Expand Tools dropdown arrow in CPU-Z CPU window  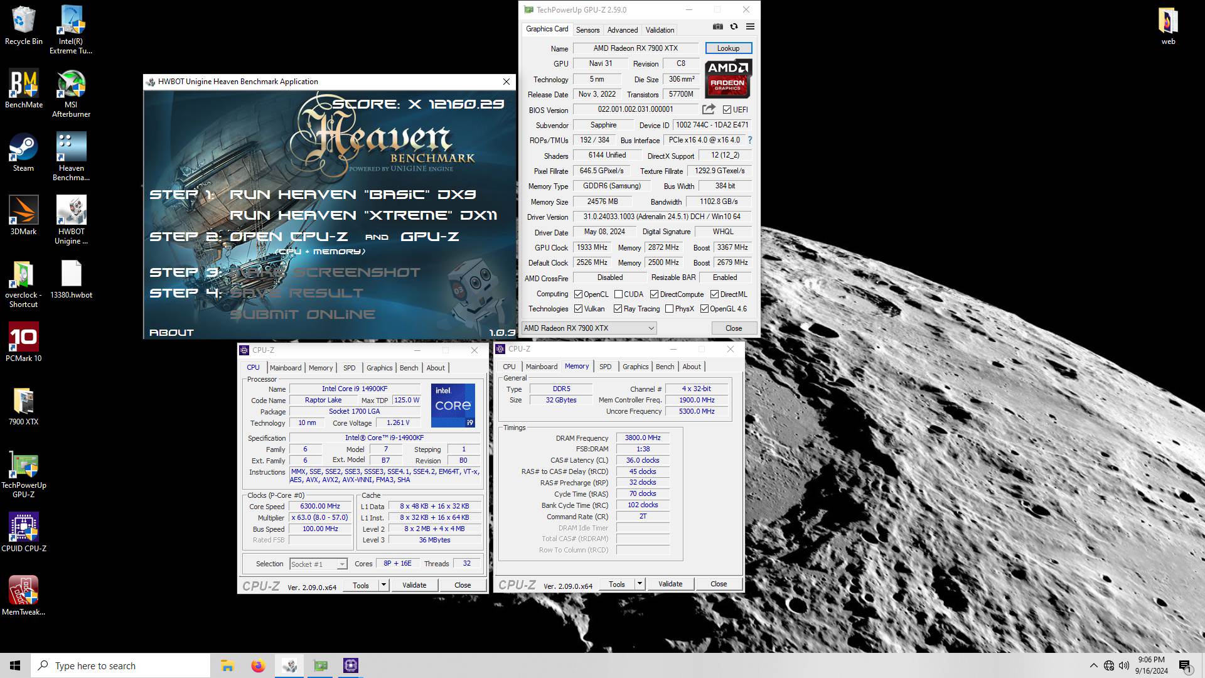[x=383, y=585]
